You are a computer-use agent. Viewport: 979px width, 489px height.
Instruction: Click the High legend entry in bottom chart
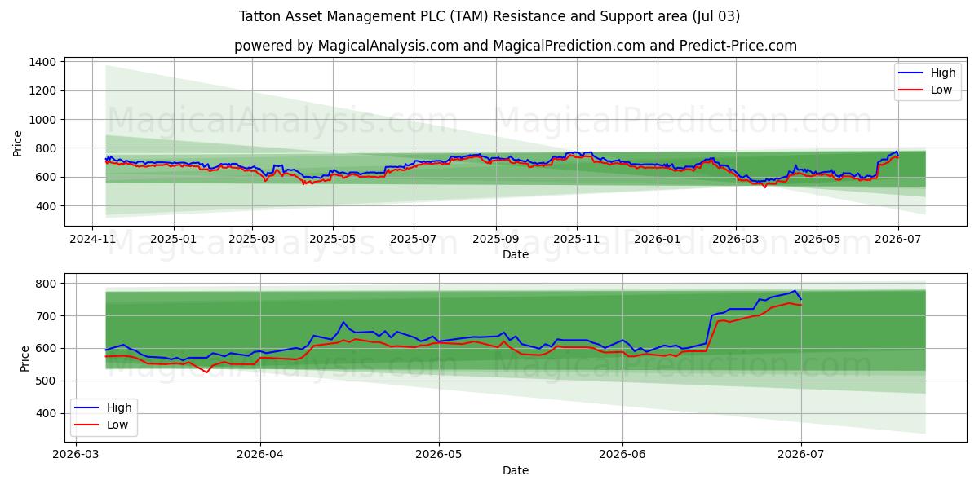(x=102, y=407)
